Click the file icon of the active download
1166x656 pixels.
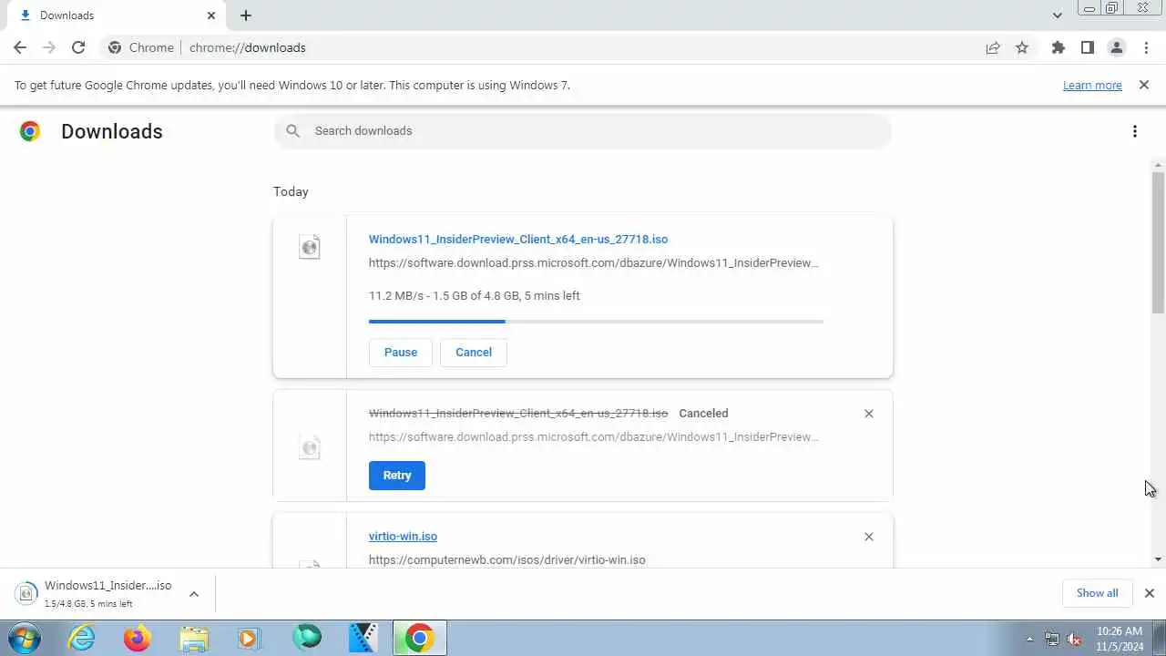tap(310, 247)
